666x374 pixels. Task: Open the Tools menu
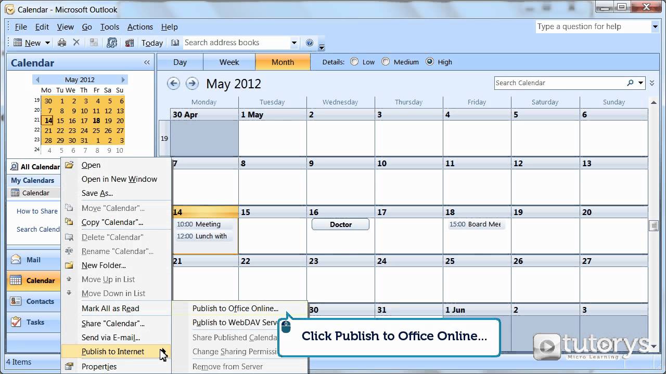pyautogui.click(x=110, y=27)
